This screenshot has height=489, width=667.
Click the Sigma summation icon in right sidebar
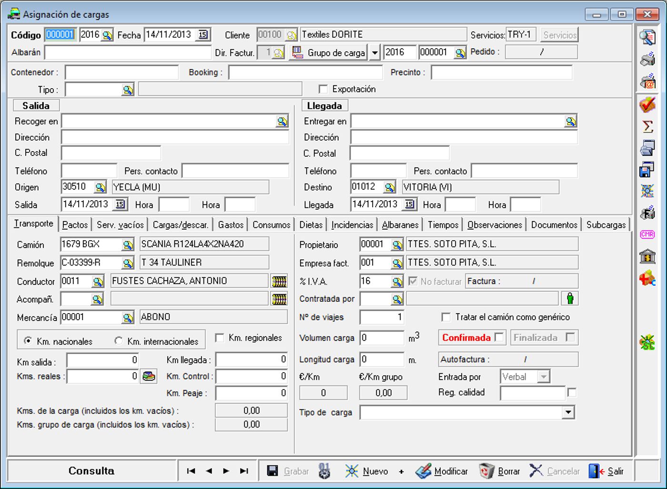[647, 126]
